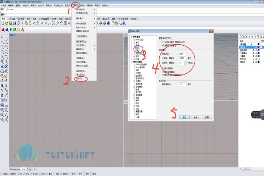The height and width of the screenshot is (176, 264).
Task: Select the pointer arrow tool in left toolbar
Action: (x=2, y=37)
